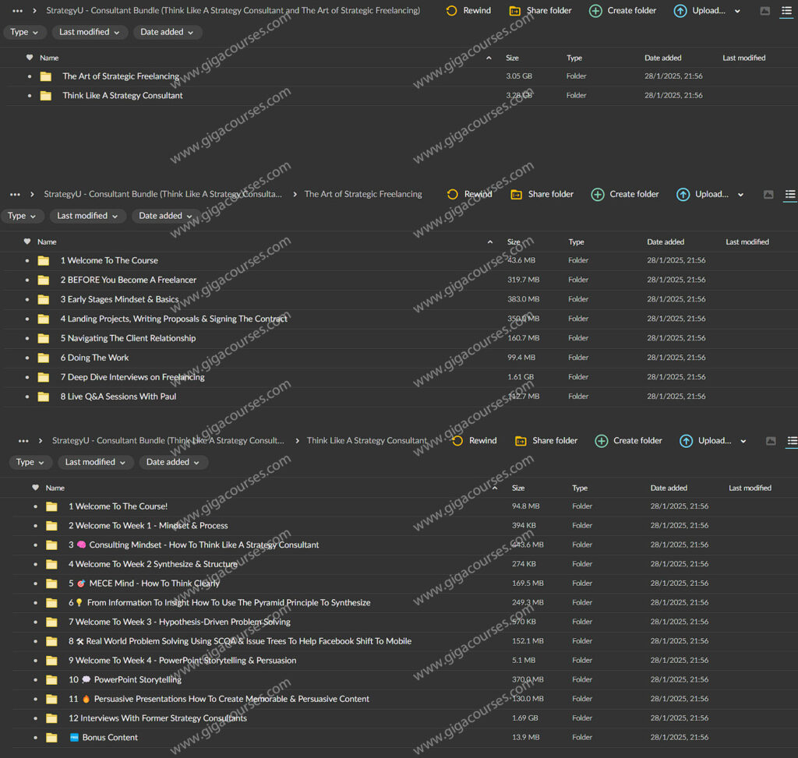Open 7 Deep Dive Interviews on Freelancing
798x758 pixels.
(132, 377)
